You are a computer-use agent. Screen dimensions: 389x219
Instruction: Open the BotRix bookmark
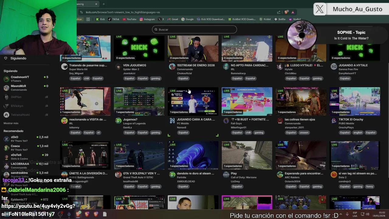click(x=280, y=19)
